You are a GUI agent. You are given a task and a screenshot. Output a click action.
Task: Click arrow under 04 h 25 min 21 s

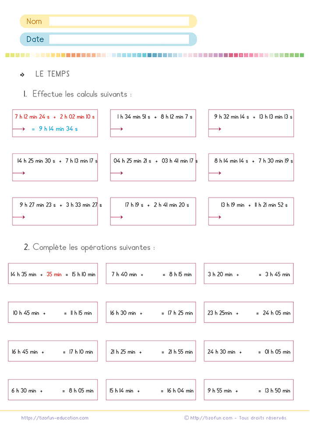[x=117, y=173]
